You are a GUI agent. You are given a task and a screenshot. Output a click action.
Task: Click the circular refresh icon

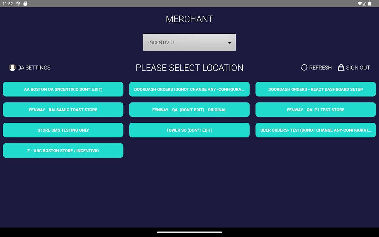(x=304, y=68)
